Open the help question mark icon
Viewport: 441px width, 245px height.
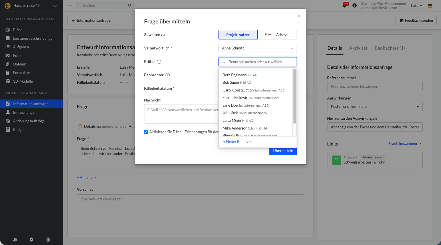click(355, 5)
